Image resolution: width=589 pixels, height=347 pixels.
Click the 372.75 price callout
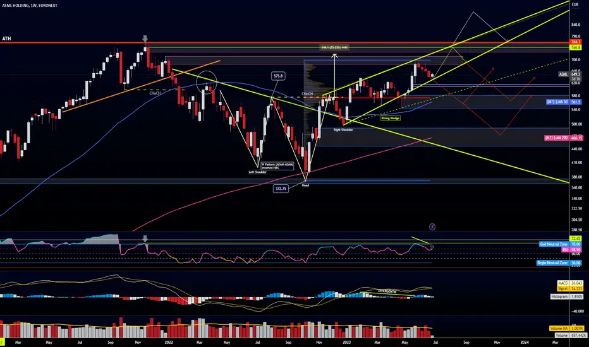click(x=281, y=188)
